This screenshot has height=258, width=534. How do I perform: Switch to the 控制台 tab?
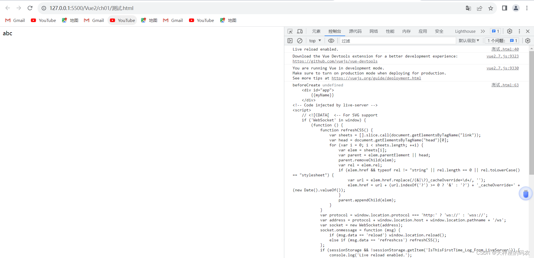(x=335, y=31)
